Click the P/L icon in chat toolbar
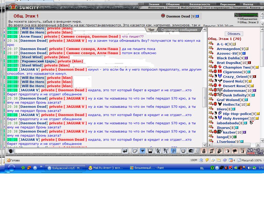Image resolution: width=264 pixels, height=198 pixels. tap(166, 151)
